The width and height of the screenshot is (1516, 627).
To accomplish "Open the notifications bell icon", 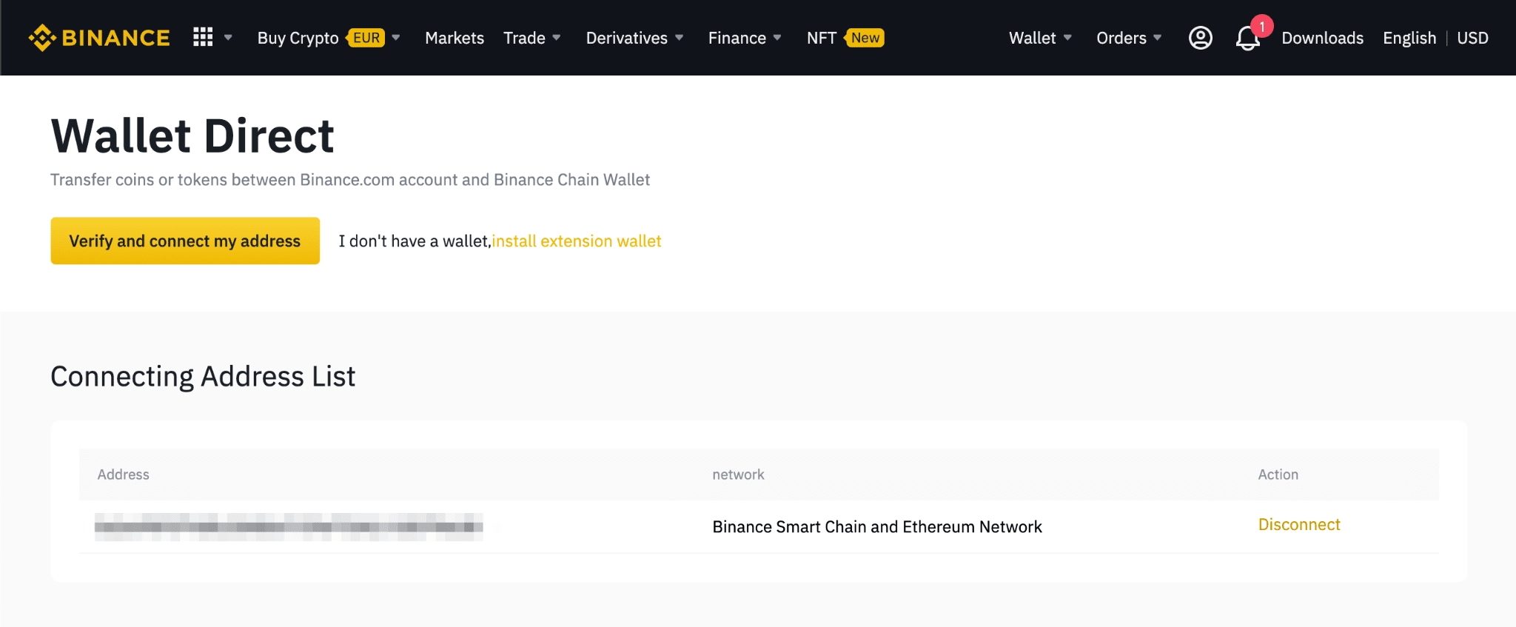I will point(1247,39).
